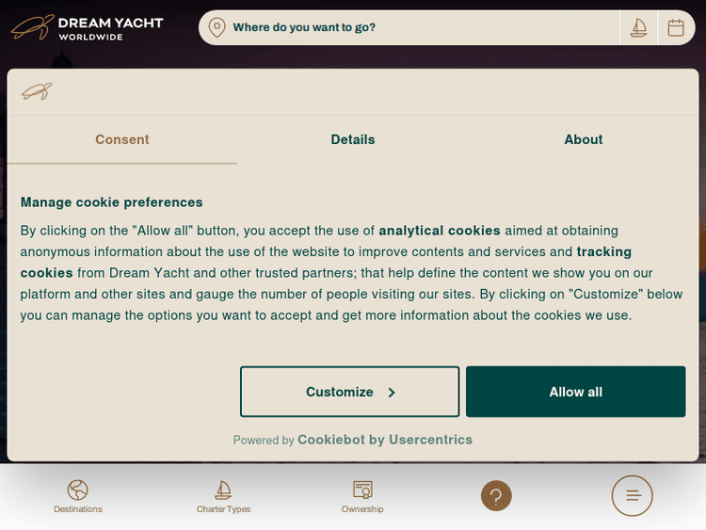The image size is (706, 530).
Task: Open the Charter Types sailboat icon
Action: point(223,490)
